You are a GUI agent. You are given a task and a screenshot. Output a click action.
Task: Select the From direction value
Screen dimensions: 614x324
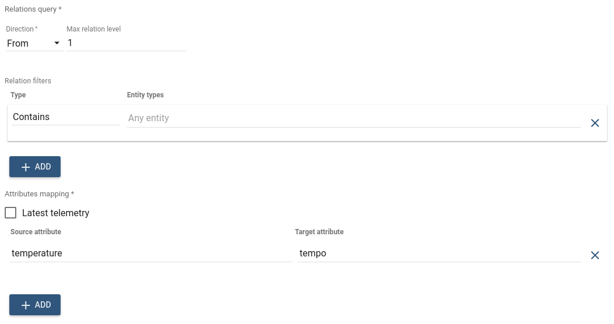18,43
